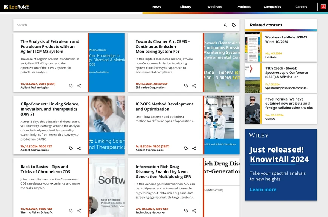328x217 pixels.
Task: Click the ICP-OES lab workers thumbnail
Action: tap(222, 125)
